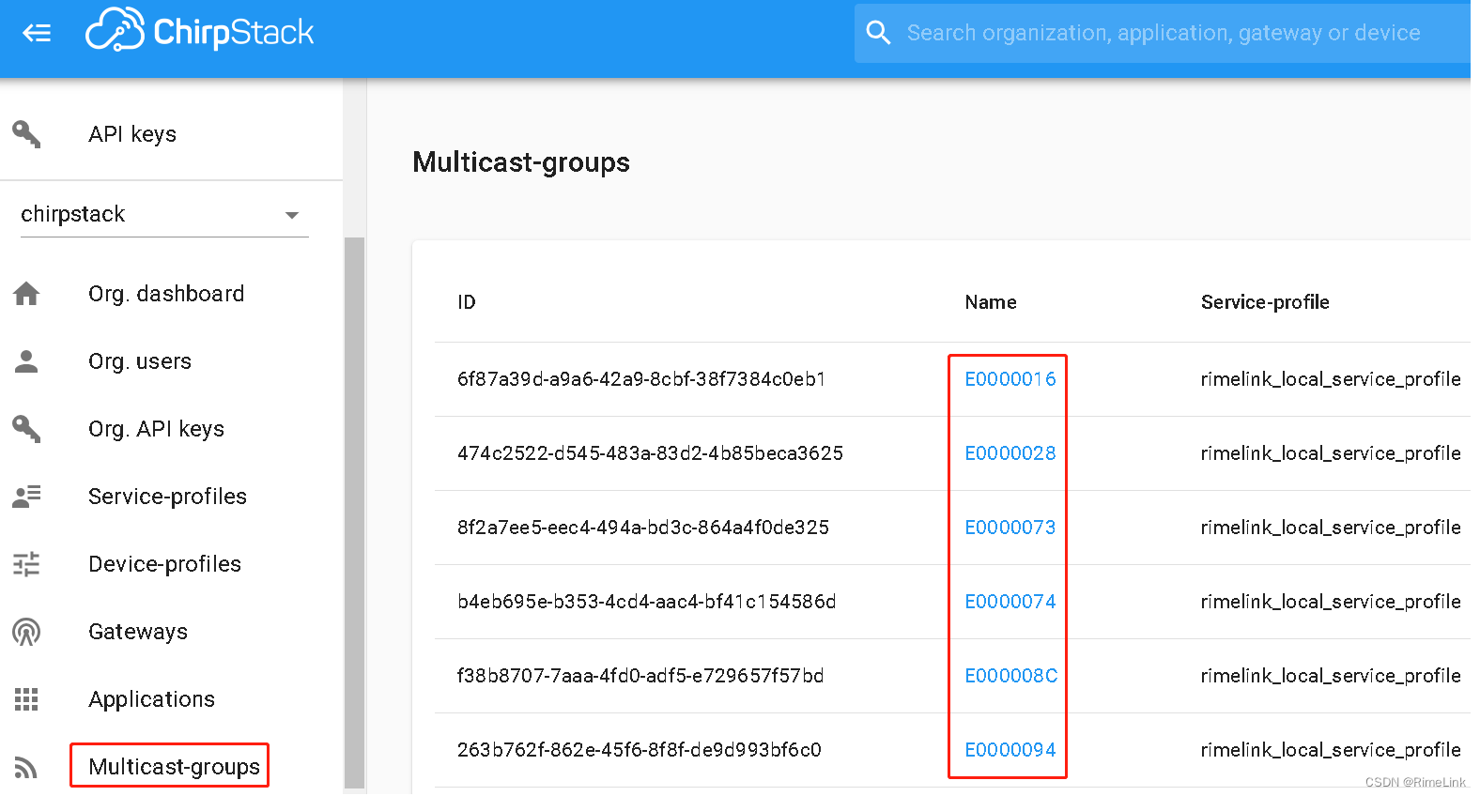
Task: Click ID 6f87a39d-a9a6-42a9-8cbf-38f7384c0eb1
Action: (641, 379)
